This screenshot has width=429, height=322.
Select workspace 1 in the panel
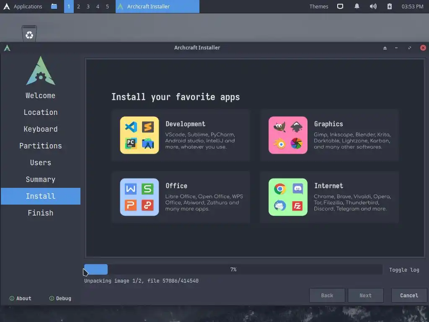[x=69, y=6]
